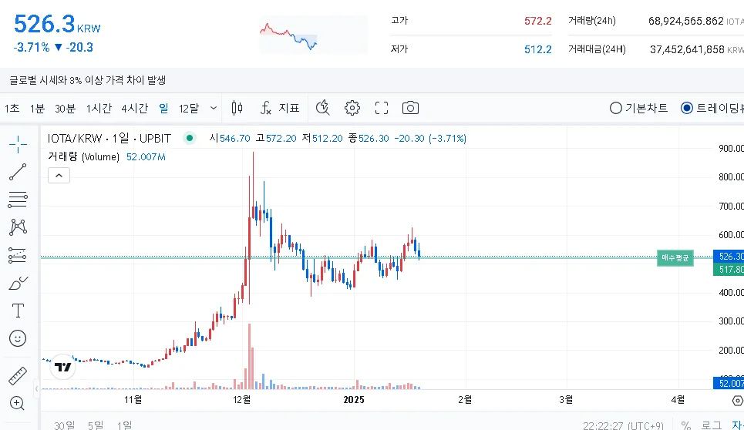744x430 pixels.
Task: Open the 지표 indicators button
Action: (279, 108)
